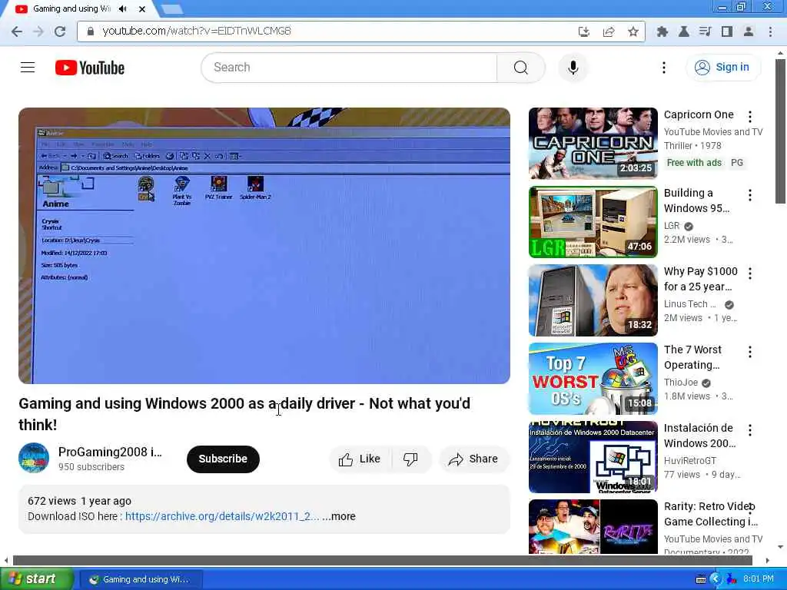Open the Windows start button
The height and width of the screenshot is (590, 787).
(x=37, y=579)
